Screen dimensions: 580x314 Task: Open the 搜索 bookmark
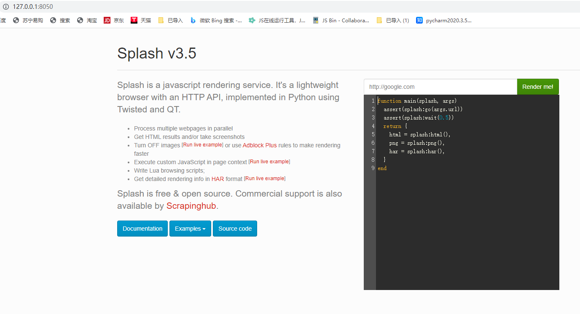[60, 20]
